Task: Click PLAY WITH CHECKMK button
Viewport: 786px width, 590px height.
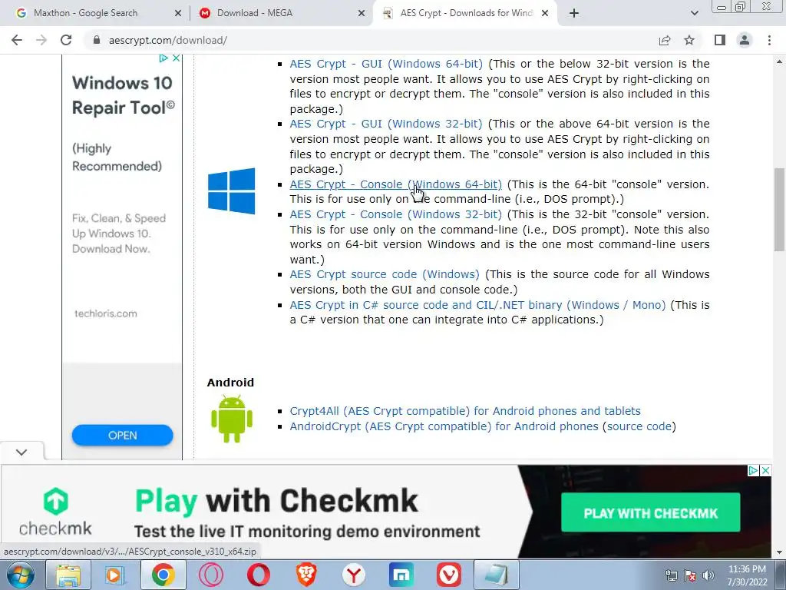Action: 651,512
